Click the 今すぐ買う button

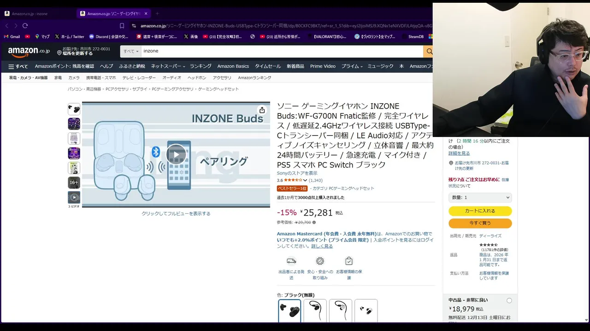[480, 223]
